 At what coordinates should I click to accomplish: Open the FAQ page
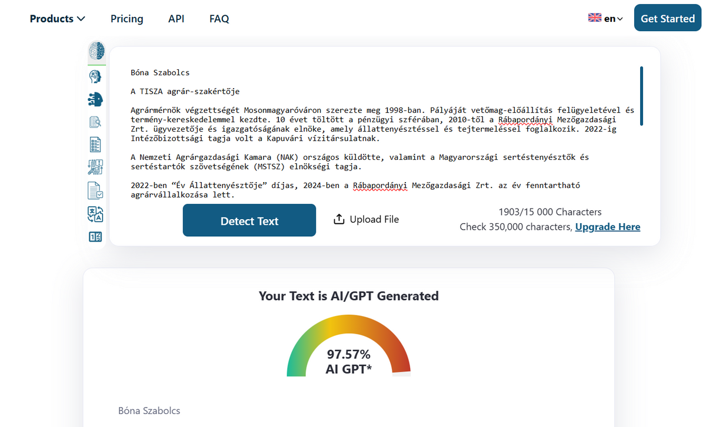[219, 19]
